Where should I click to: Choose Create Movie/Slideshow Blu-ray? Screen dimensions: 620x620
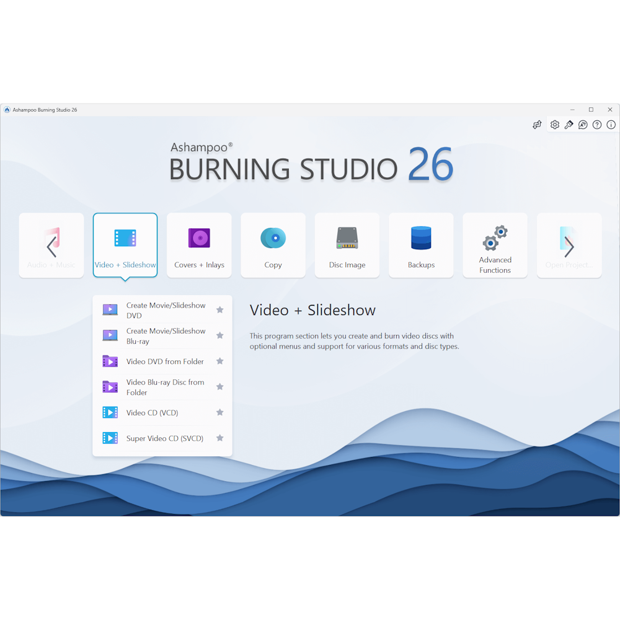(x=162, y=336)
